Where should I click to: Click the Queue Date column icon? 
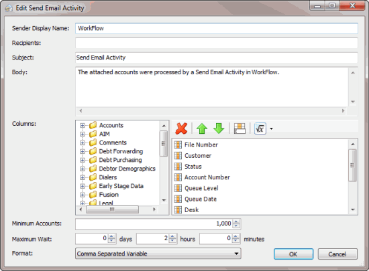coord(178,199)
